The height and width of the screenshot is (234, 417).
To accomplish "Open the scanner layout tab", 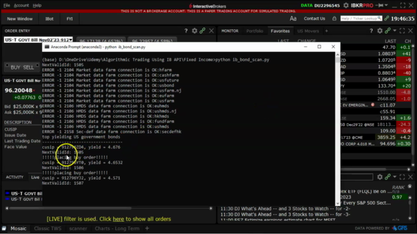I will click(x=78, y=228).
